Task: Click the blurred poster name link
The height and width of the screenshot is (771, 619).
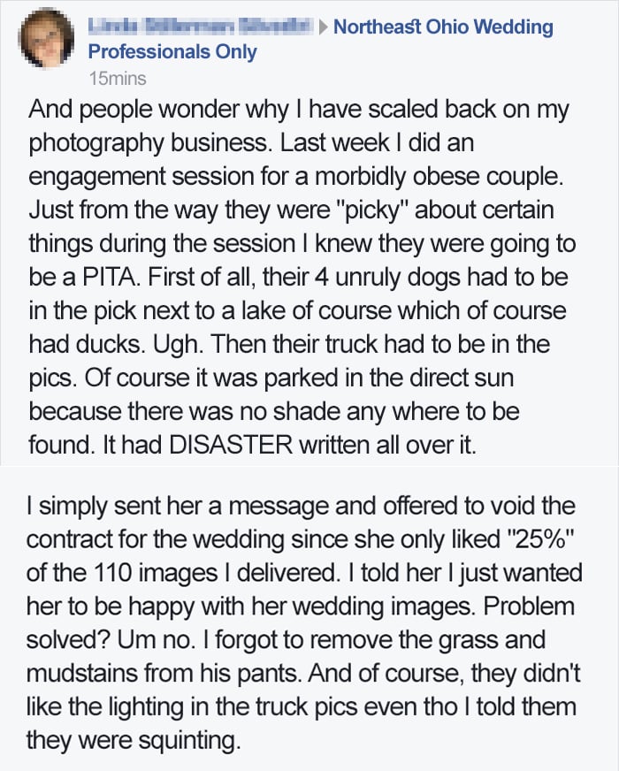Action: tap(200, 26)
